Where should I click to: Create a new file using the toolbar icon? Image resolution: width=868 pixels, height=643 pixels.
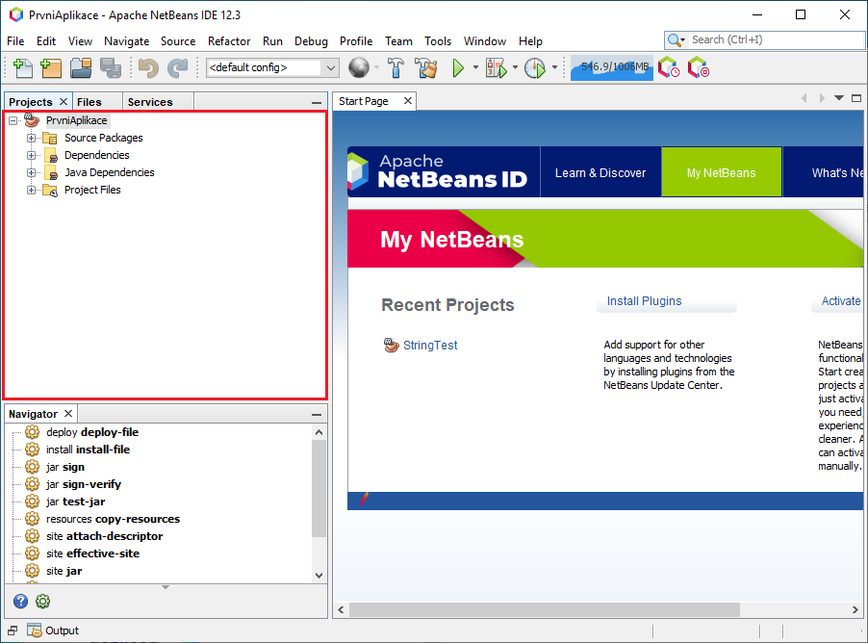[21, 67]
